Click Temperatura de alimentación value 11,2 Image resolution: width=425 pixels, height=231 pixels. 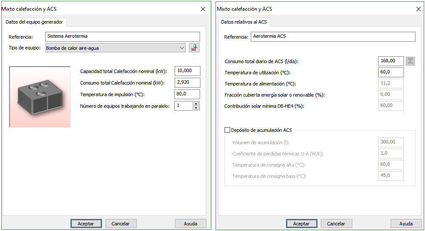(391, 83)
